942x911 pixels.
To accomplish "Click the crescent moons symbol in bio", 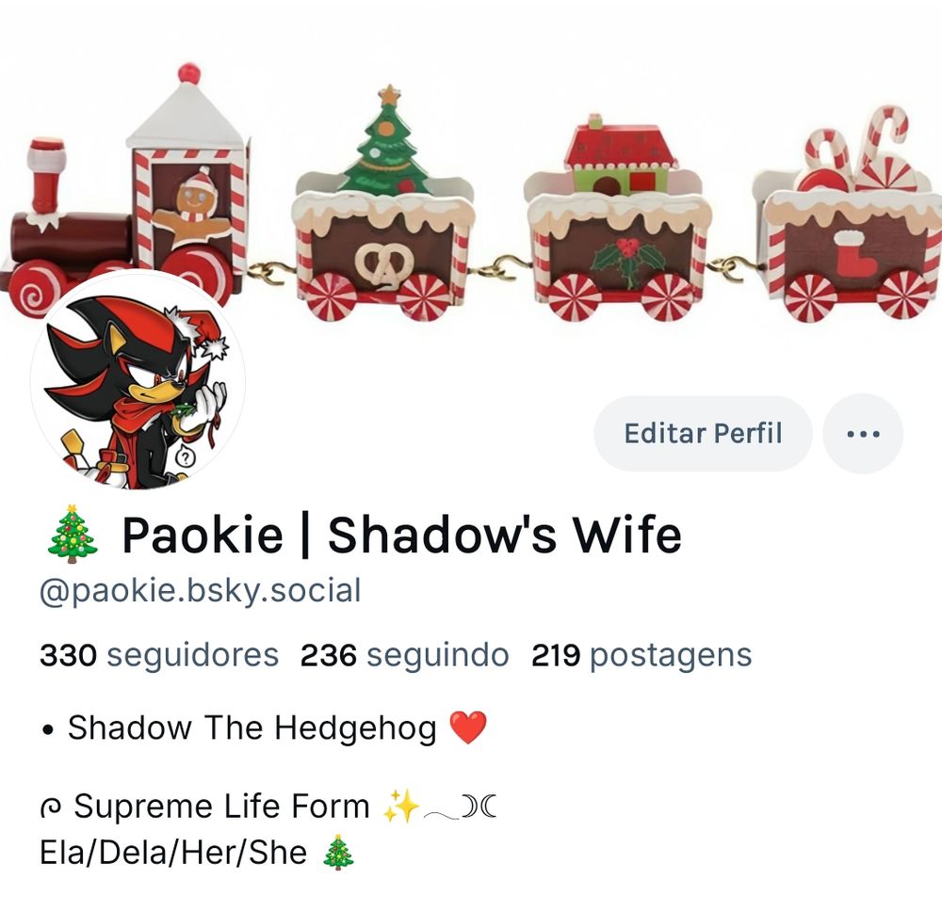I will coord(479,807).
